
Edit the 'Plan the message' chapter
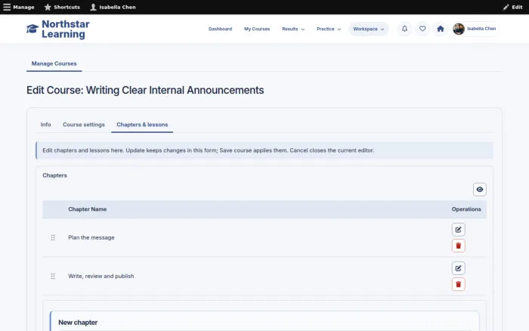pyautogui.click(x=458, y=230)
